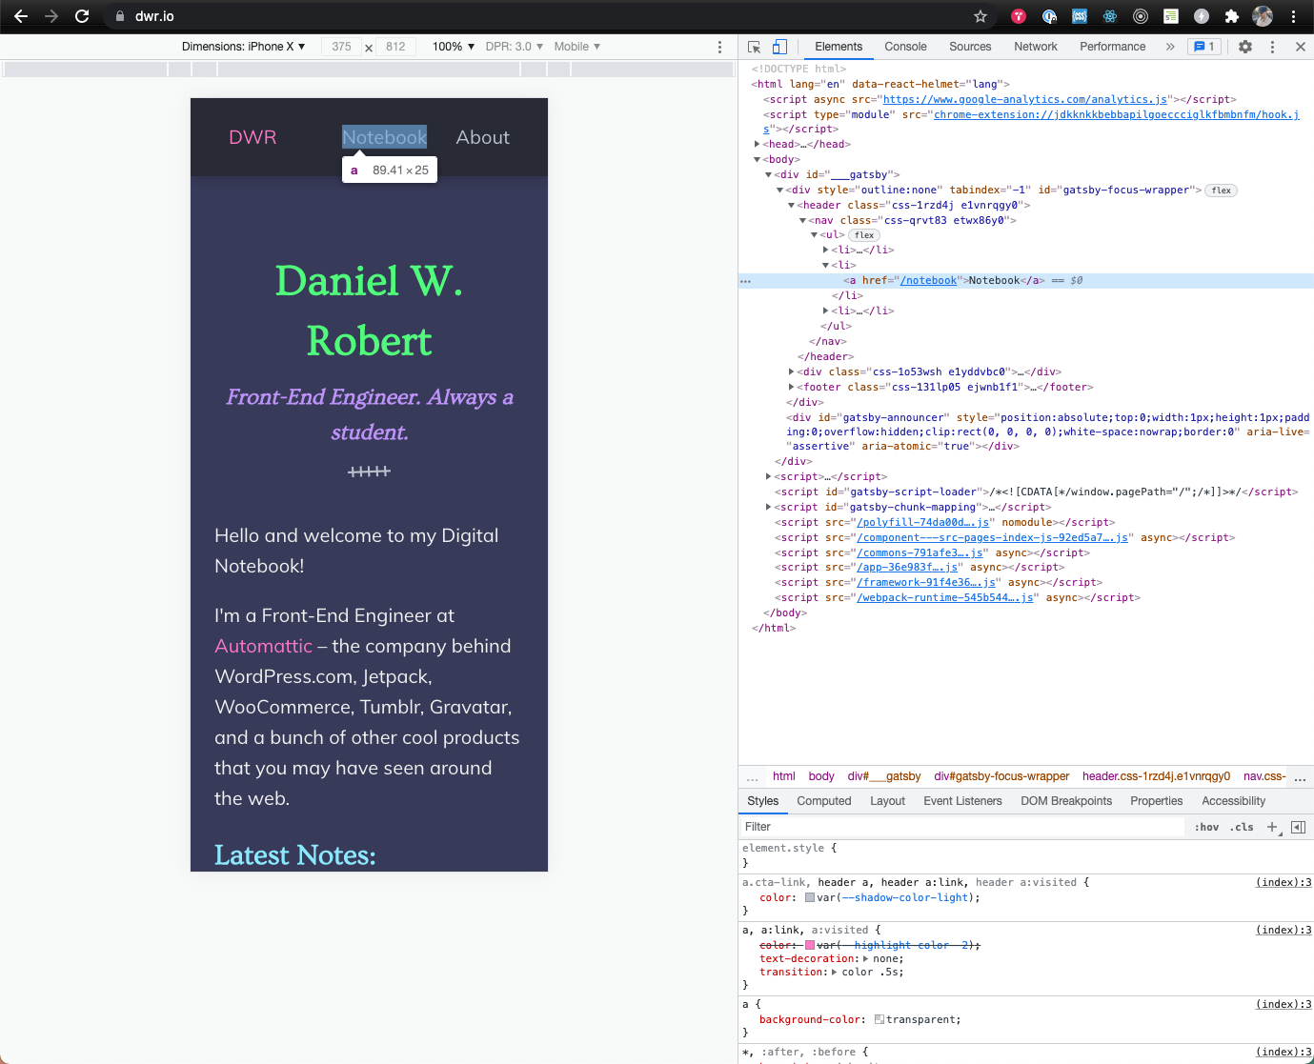This screenshot has height=1064, width=1314.
Task: Open the console messages badge
Action: pyautogui.click(x=1204, y=47)
